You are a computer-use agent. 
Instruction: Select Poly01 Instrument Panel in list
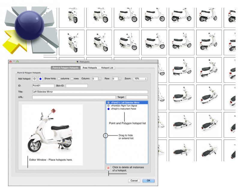click(127, 109)
